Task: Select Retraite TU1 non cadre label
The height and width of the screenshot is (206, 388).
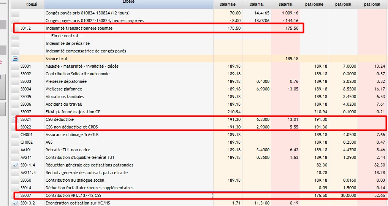Action: coord(68,150)
